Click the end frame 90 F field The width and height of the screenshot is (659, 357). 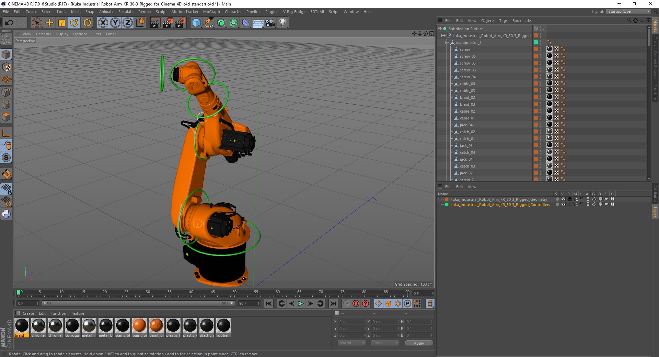(x=250, y=303)
